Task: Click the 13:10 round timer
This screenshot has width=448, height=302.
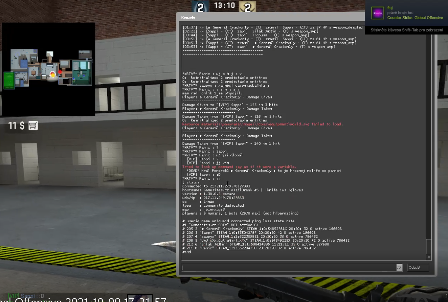Action: [x=224, y=6]
